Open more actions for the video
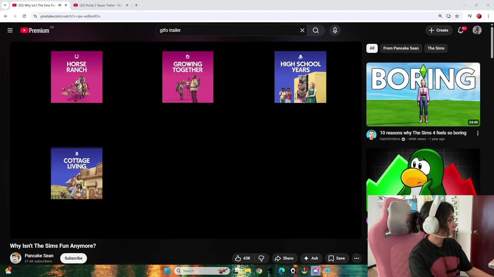494x277 pixels. [357, 258]
